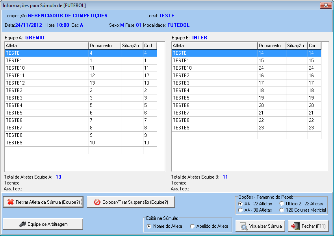Click the whistle icon for Equipe de Arbitragem
Screen dimensions: 334x236
click(x=23, y=224)
